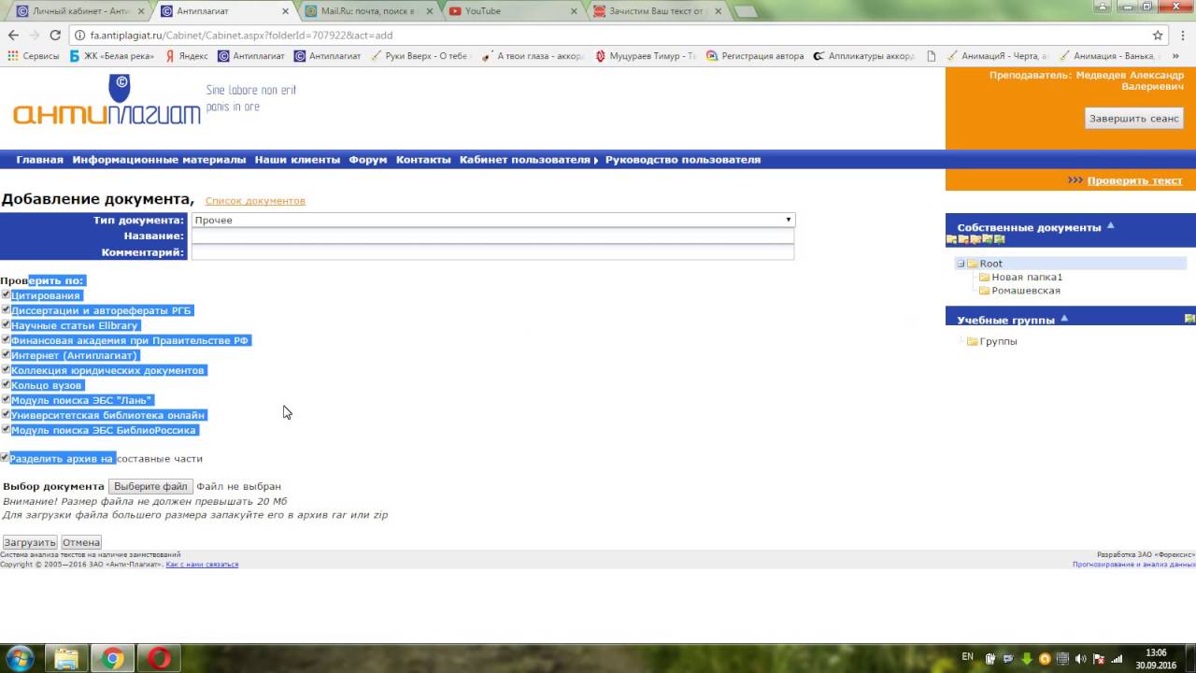Screen dimensions: 1196x673
Task: Click the volume speaker icon in system tray
Action: pyautogui.click(x=1080, y=659)
